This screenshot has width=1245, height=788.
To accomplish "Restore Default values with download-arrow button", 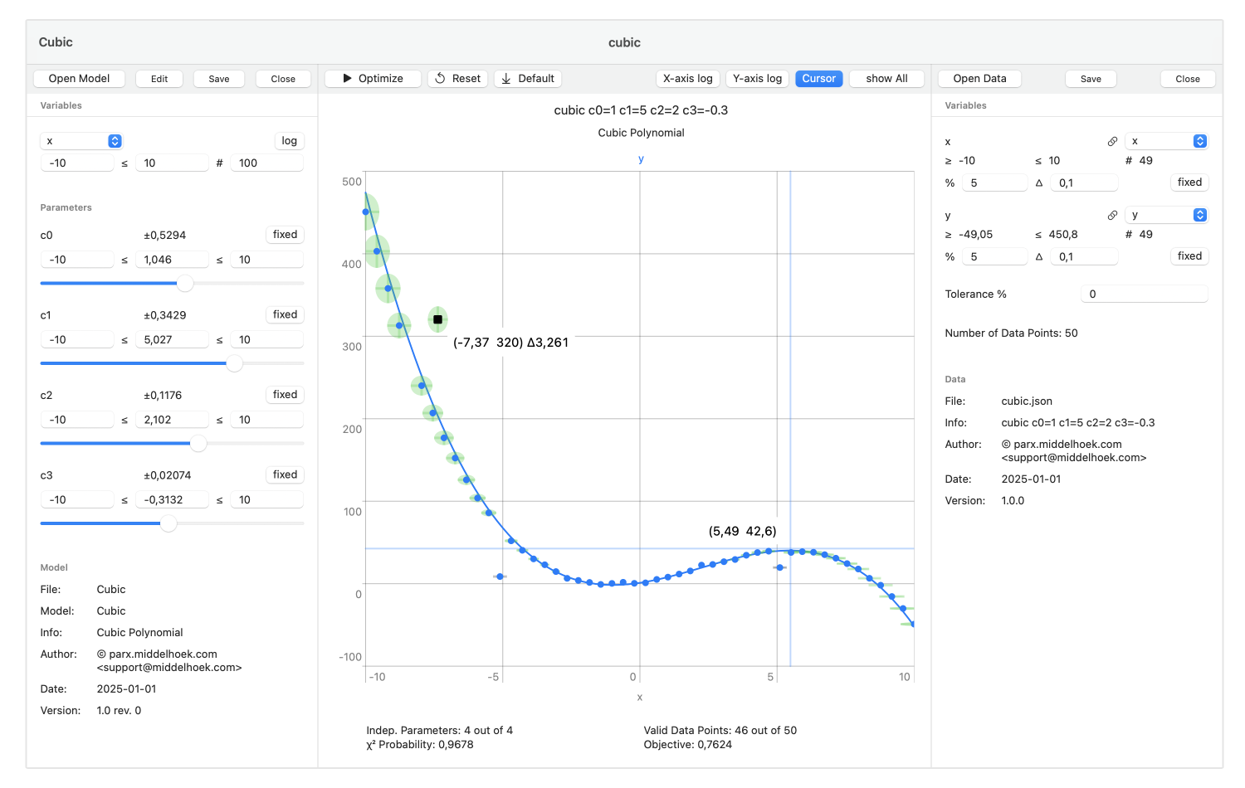I will pyautogui.click(x=528, y=79).
